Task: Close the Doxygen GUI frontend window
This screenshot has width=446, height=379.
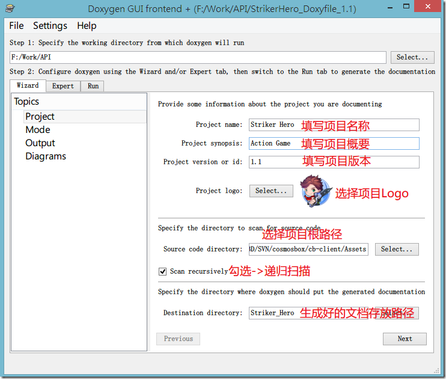Action: 427,6
